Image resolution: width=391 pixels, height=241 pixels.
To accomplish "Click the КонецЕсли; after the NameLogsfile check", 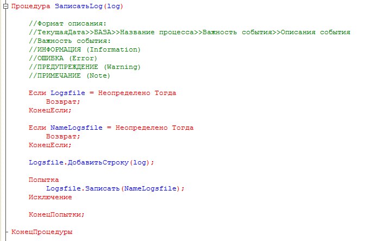I will tap(50, 145).
